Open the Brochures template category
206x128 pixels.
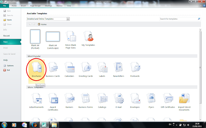click(x=36, y=71)
